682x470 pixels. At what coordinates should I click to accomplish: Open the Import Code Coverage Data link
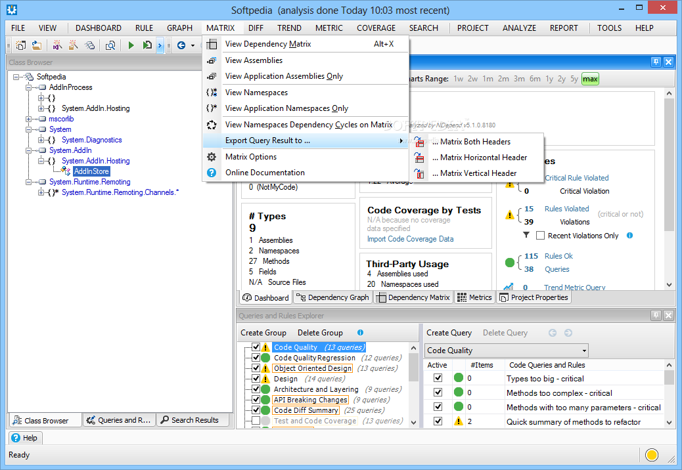point(410,239)
